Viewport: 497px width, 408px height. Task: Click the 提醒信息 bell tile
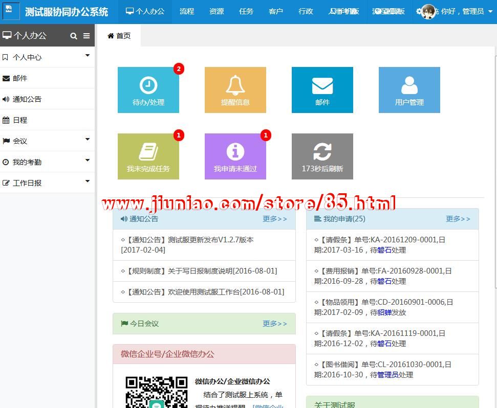pos(235,90)
